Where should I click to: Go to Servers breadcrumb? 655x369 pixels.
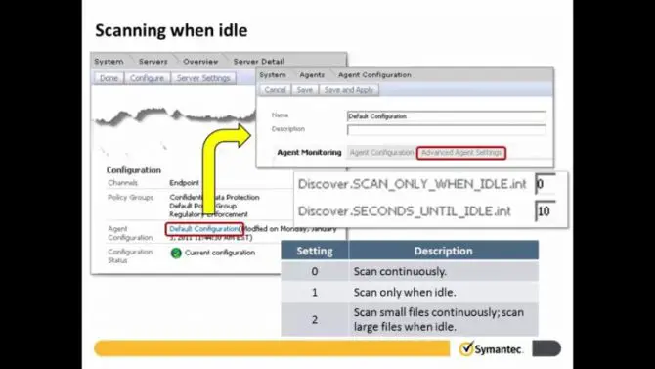tap(153, 61)
